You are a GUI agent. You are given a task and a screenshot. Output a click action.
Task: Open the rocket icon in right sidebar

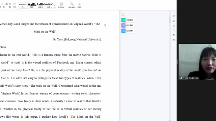tap(174, 16)
